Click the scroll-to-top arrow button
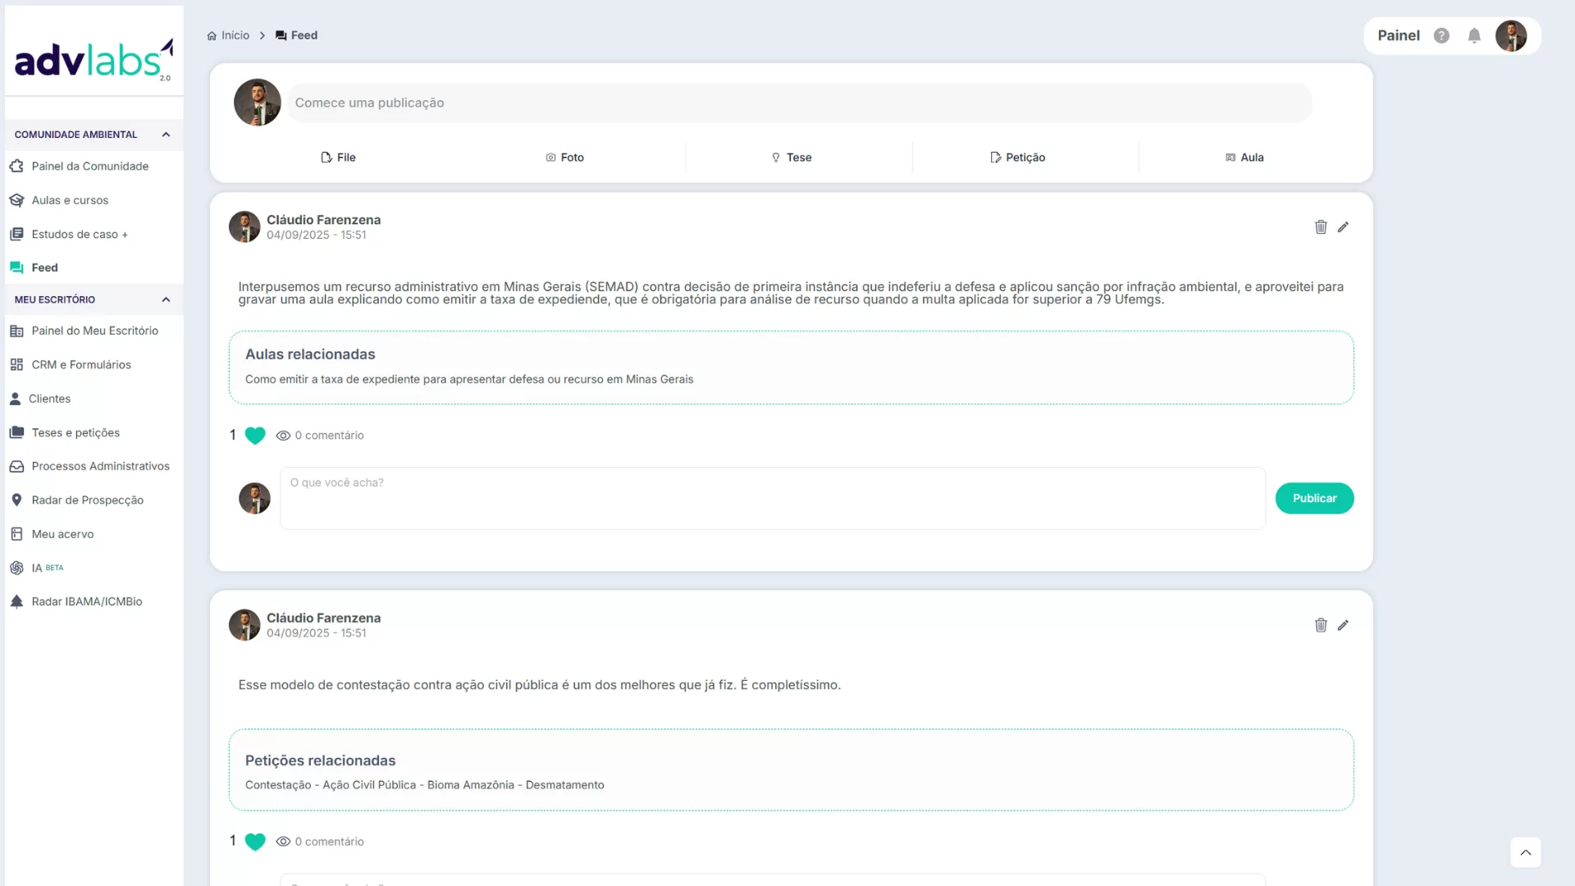 1525,852
